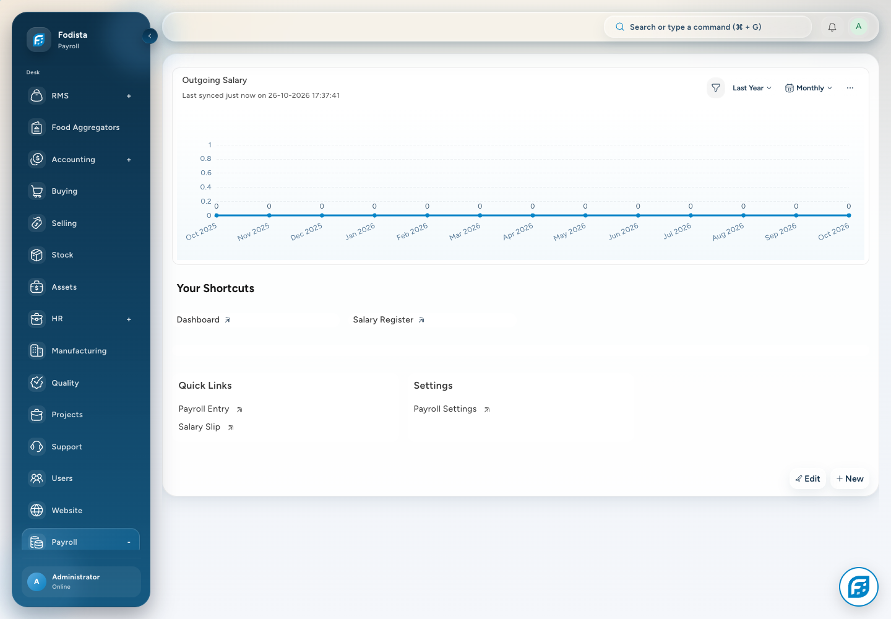The width and height of the screenshot is (891, 619).
Task: Open the Accounting module icon
Action: pyautogui.click(x=37, y=159)
